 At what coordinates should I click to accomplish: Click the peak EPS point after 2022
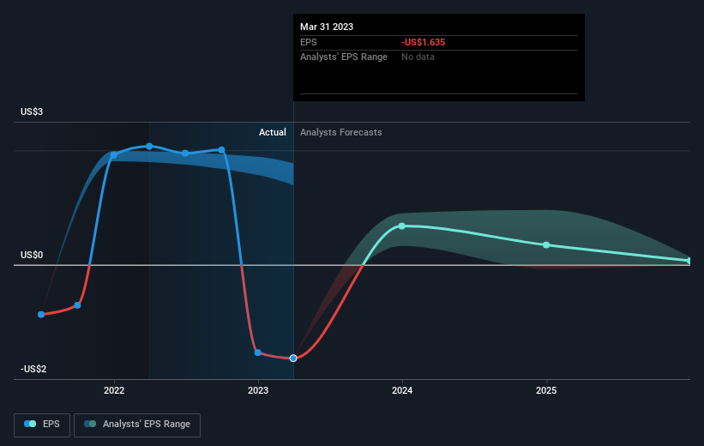tap(149, 146)
